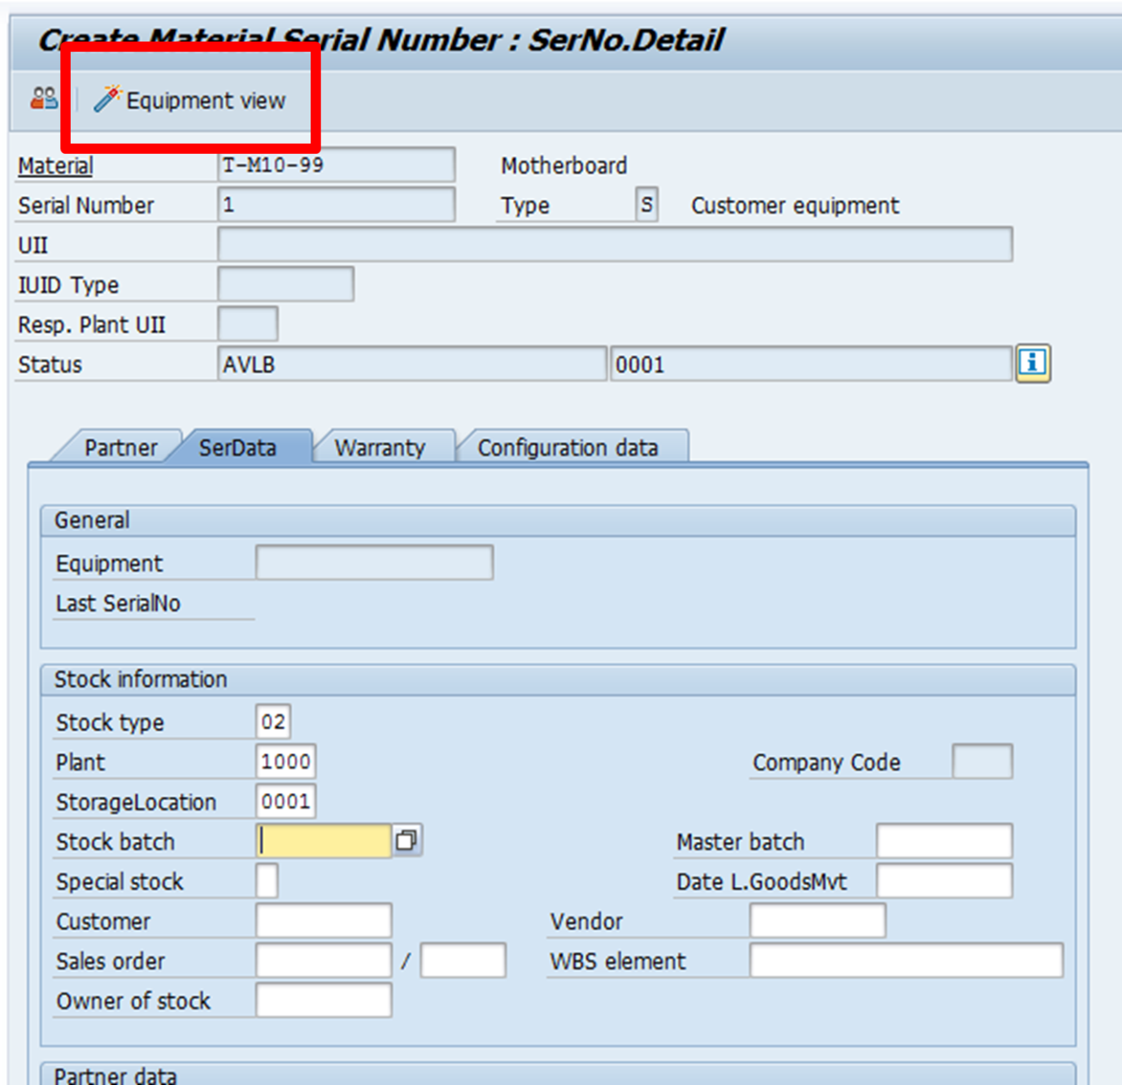Click the Plant field 1000

(x=285, y=761)
